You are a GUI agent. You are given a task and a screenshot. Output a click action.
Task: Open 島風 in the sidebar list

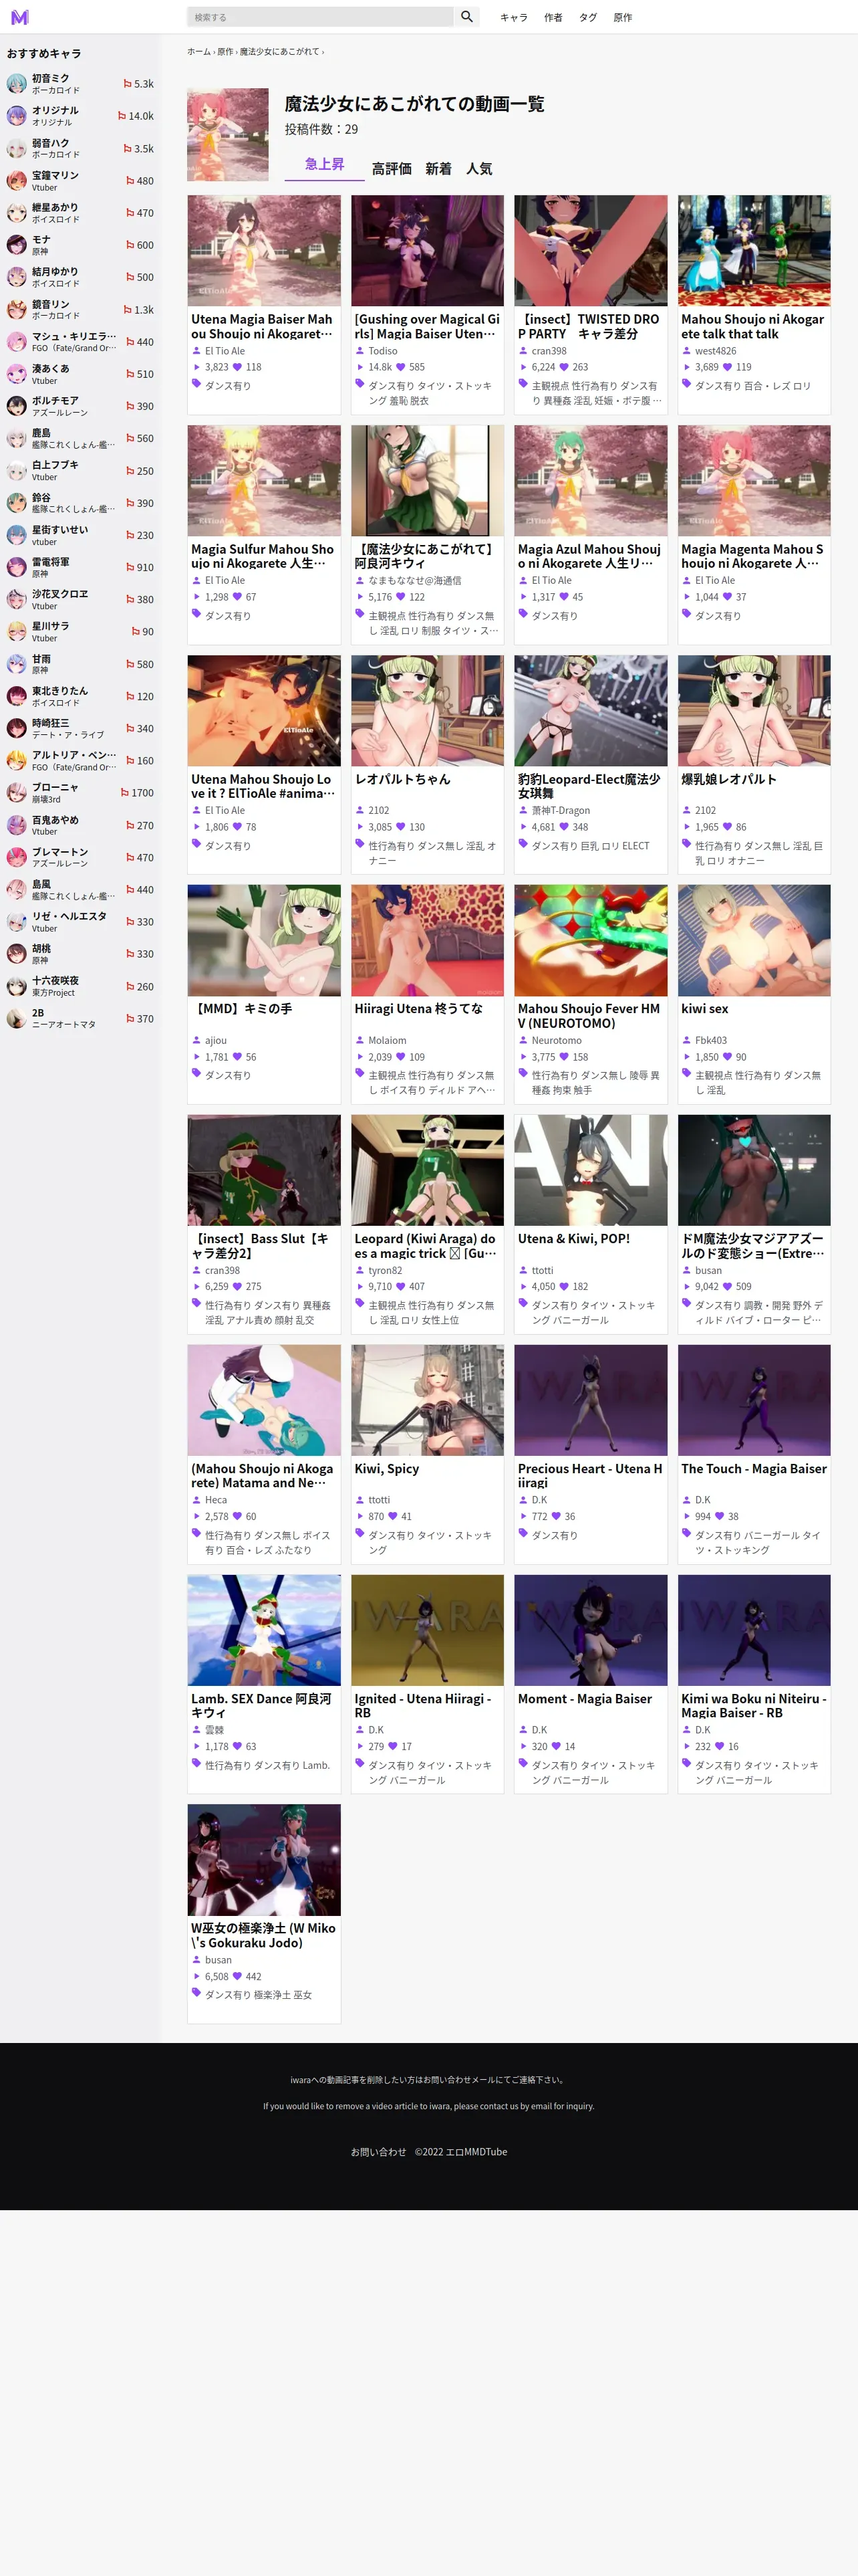(x=80, y=889)
